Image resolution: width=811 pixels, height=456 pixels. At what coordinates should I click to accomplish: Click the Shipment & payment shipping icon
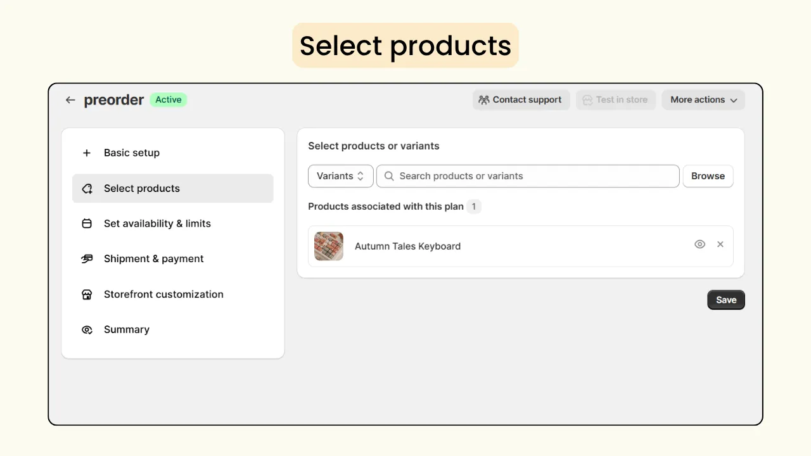[87, 258]
